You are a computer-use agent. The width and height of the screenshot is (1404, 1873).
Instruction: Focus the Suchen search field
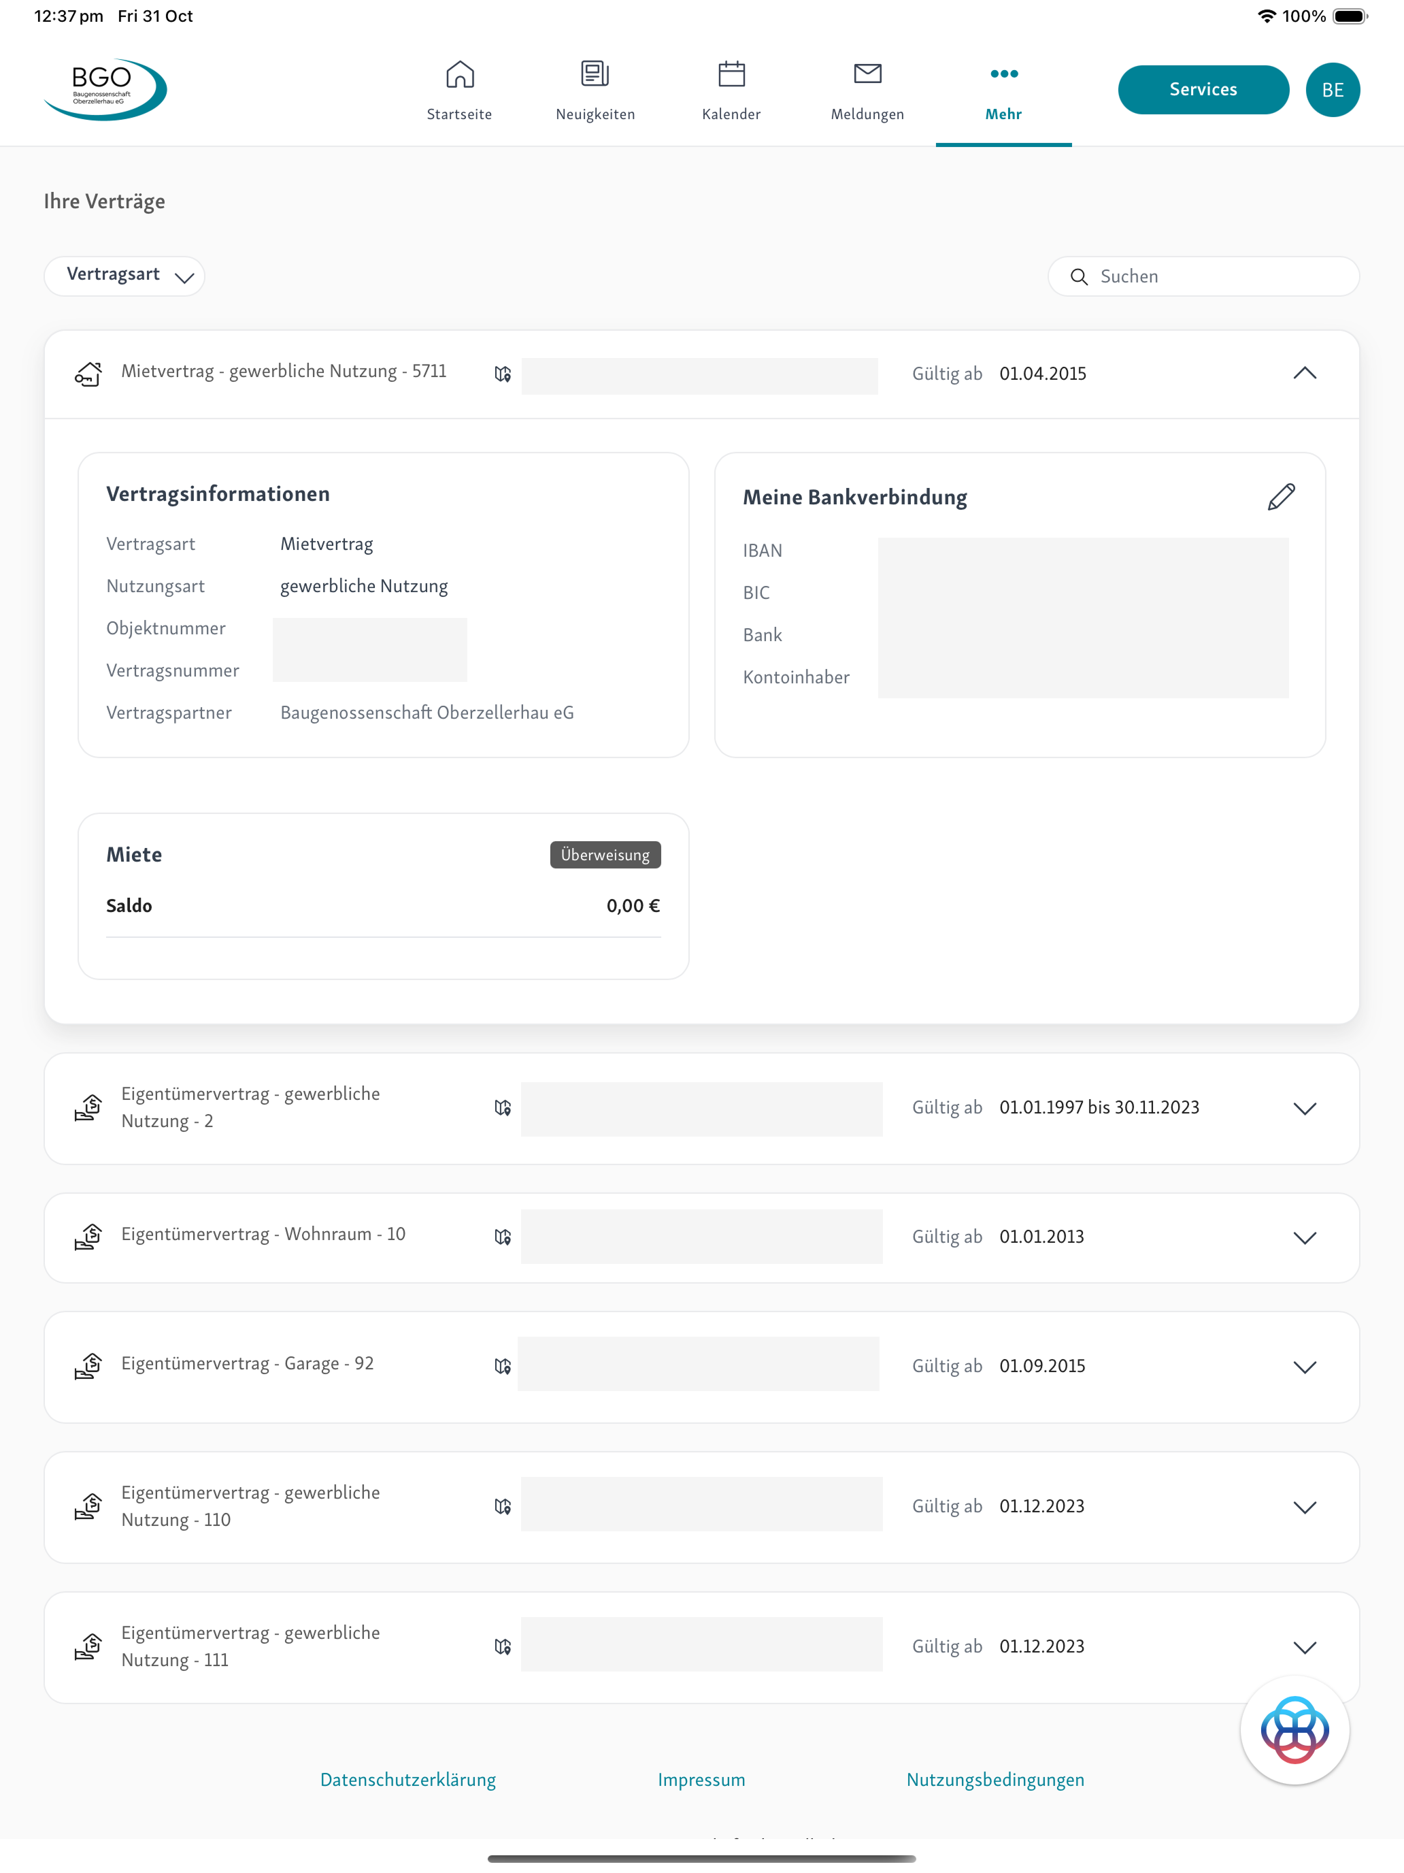tap(1203, 277)
